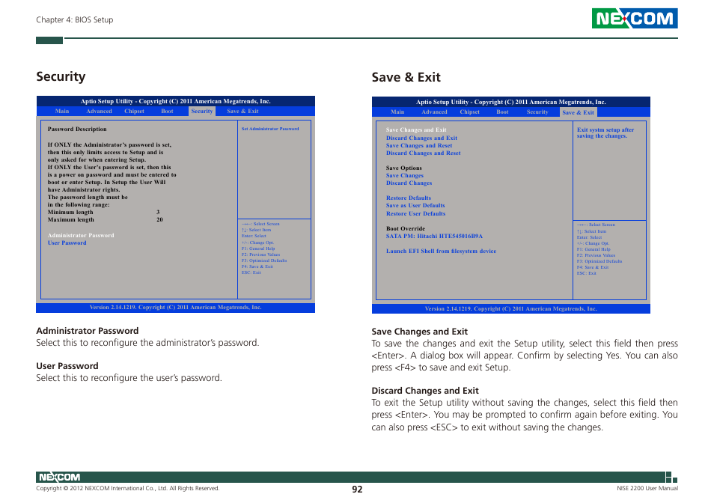Click Chapter 4: BIOS Setup header text
This screenshot has width=714, height=503.
pos(75,19)
